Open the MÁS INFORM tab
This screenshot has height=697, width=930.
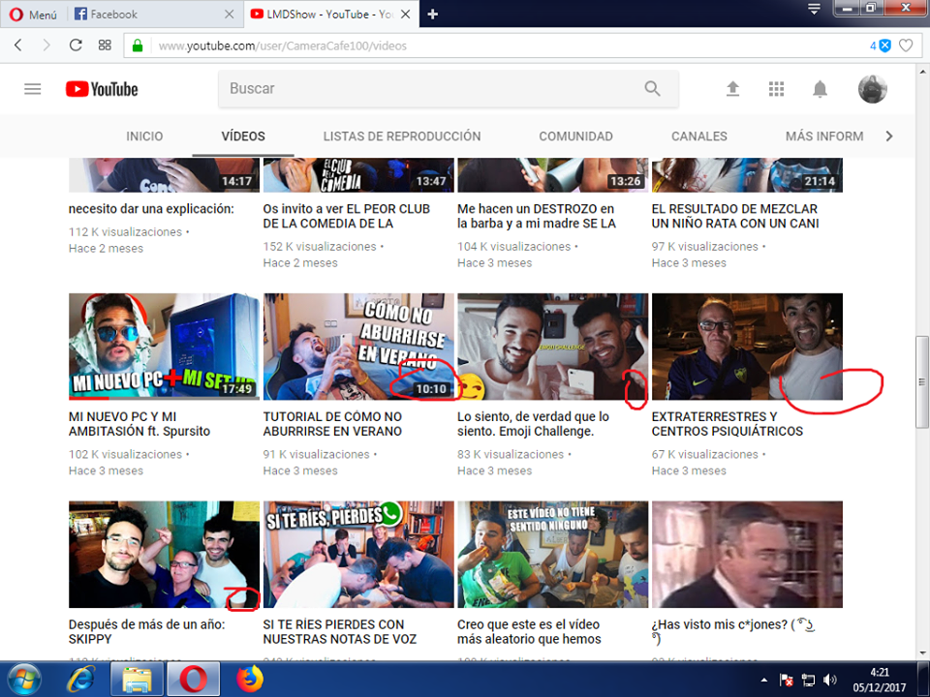824,136
